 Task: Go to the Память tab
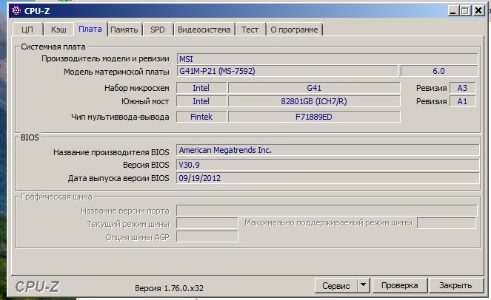(124, 30)
